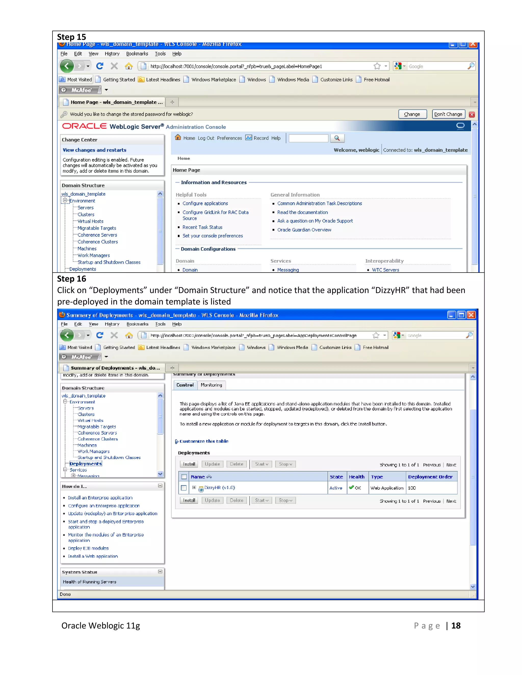Screen dimensions: 522x675
Task: Click Latest Headlines feed icon in Step 15
Action: (141, 79)
